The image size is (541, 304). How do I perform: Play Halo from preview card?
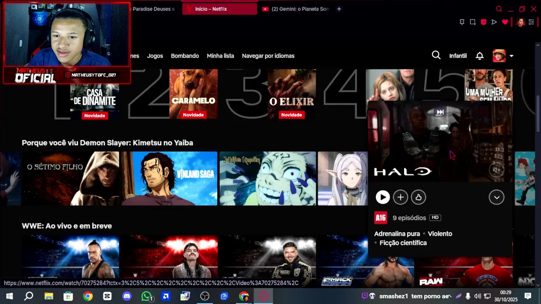click(383, 197)
